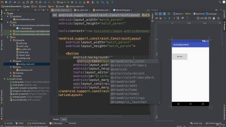Click the Save All toolbar icon
Image resolution: width=226 pixels, height=127 pixels.
click(6, 2)
